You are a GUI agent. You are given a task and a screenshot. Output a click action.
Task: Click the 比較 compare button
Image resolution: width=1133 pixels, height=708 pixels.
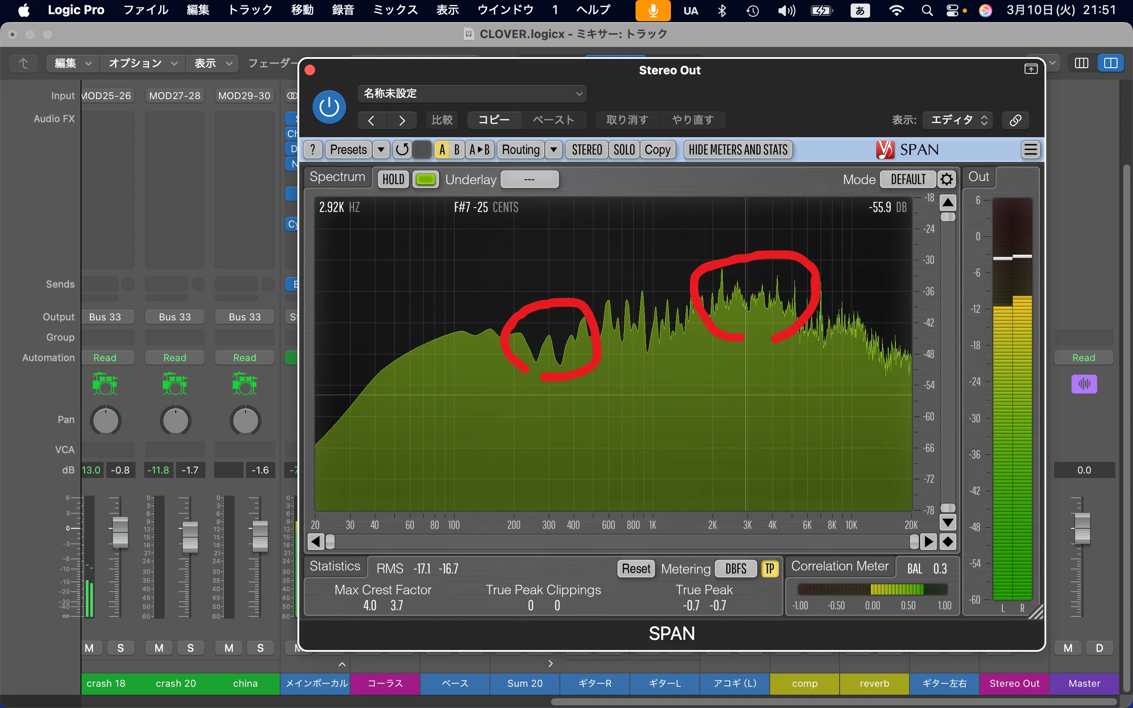tap(442, 120)
